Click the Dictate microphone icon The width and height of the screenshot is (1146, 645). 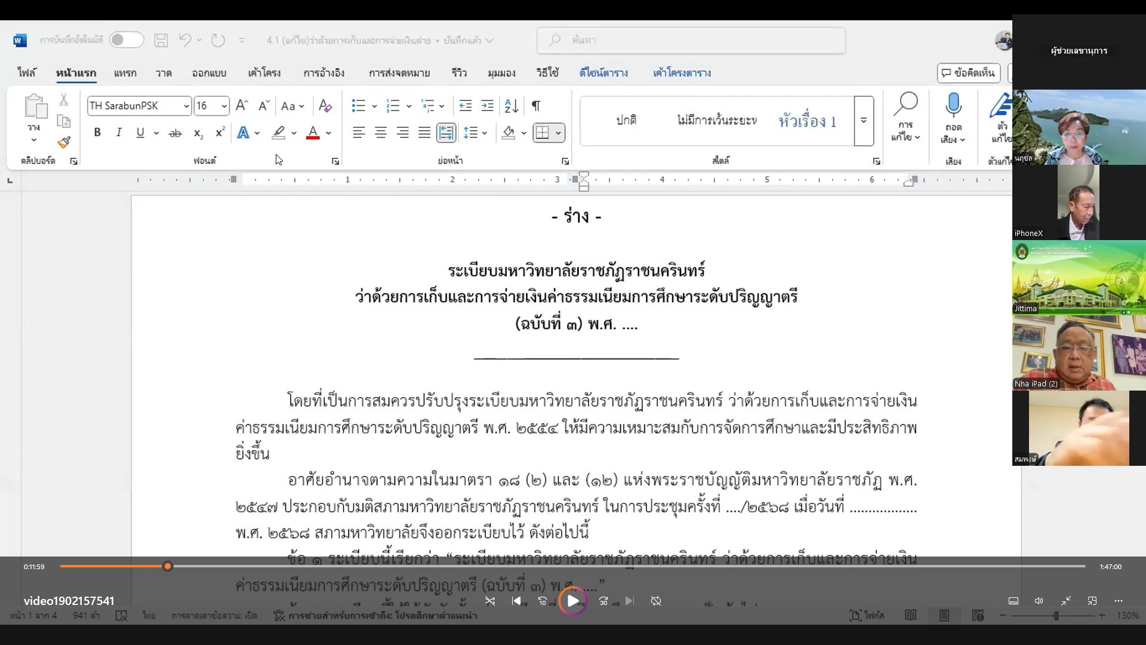click(x=953, y=105)
